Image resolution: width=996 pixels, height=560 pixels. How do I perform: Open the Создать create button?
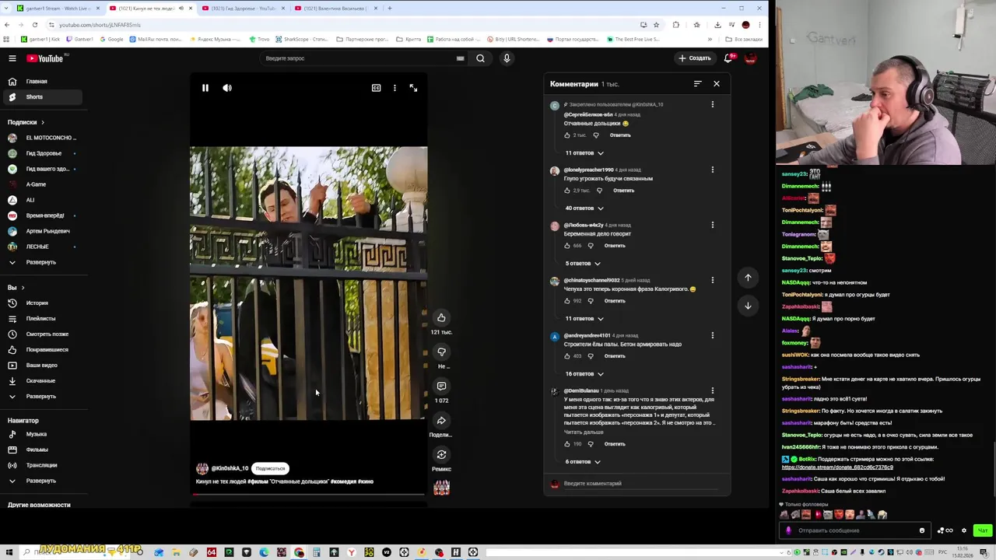(x=694, y=58)
